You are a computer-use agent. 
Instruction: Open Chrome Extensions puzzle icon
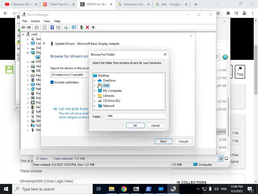pyautogui.click(x=228, y=13)
